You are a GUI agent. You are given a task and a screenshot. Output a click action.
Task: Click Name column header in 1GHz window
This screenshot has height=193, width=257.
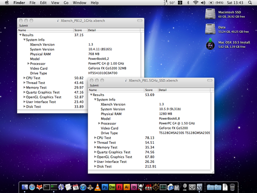click(45, 30)
